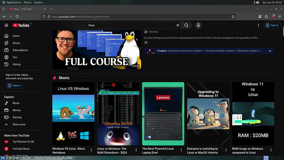
Task: Click title The Most Powerful Linux Laptop Ever!
Action: [158, 151]
